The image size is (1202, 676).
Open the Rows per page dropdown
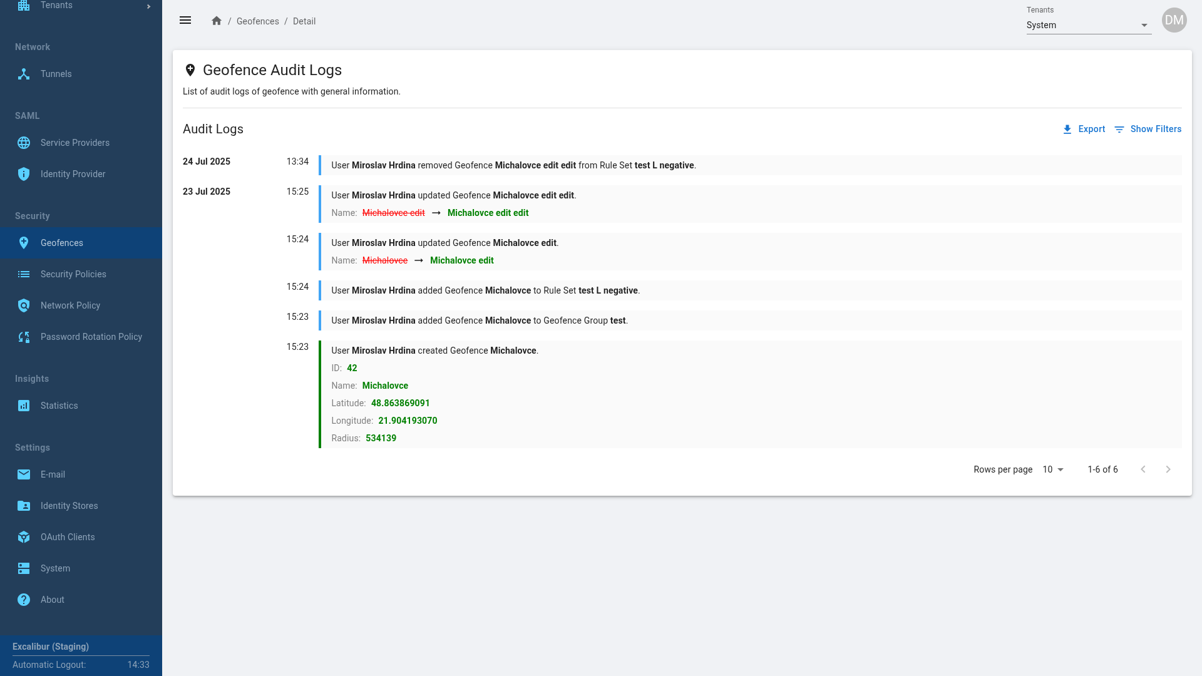pos(1053,469)
